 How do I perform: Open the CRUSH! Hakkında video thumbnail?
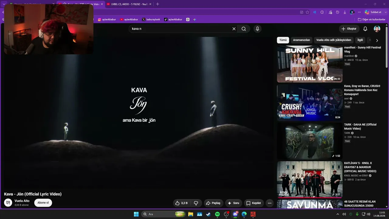310,103
